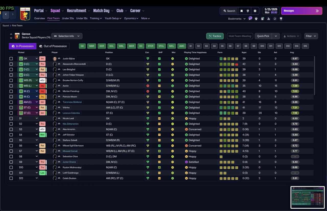Click Justin Bijlow's green heart condition icon
327x211 pixels.
(x=148, y=58)
